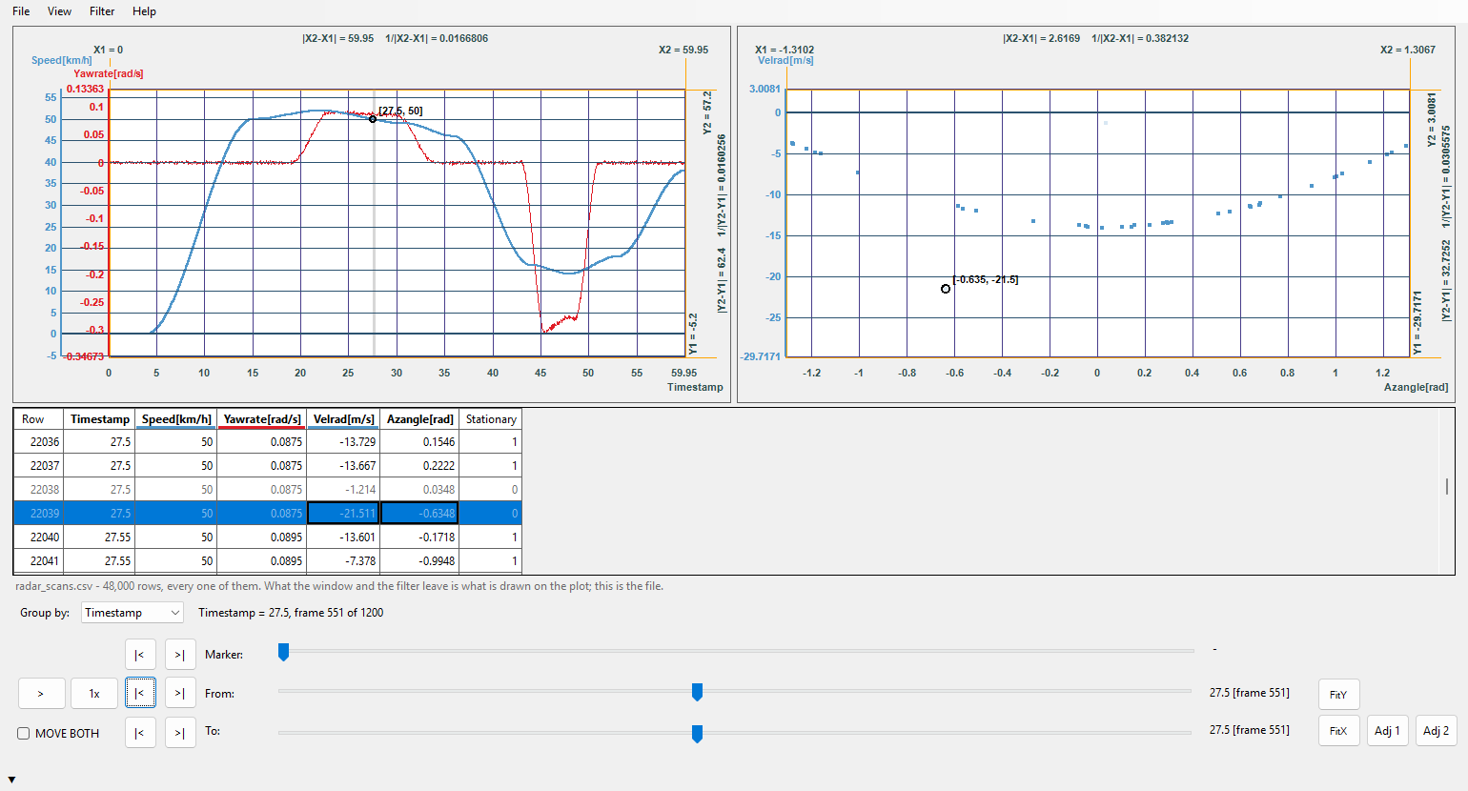Select the Azangle[rad] column header

419,419
